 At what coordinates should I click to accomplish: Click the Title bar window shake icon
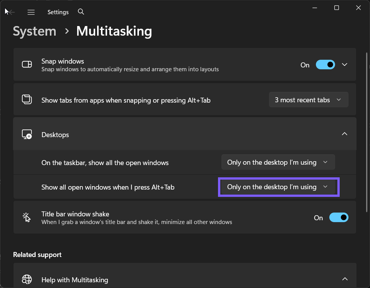pos(27,218)
